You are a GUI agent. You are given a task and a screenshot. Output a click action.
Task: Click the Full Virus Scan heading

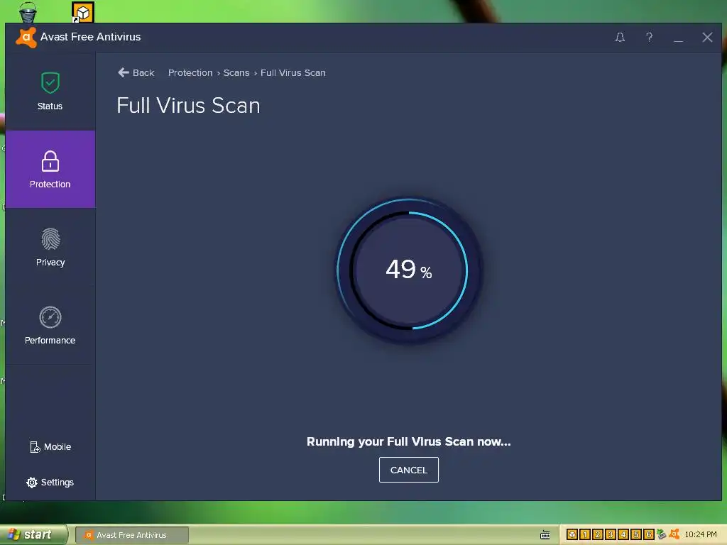188,106
